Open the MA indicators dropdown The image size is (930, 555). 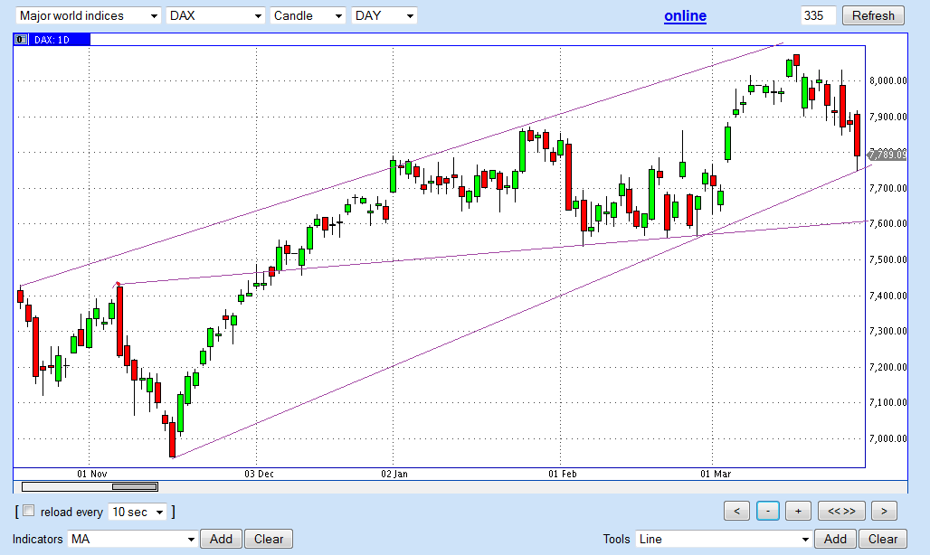pos(132,539)
